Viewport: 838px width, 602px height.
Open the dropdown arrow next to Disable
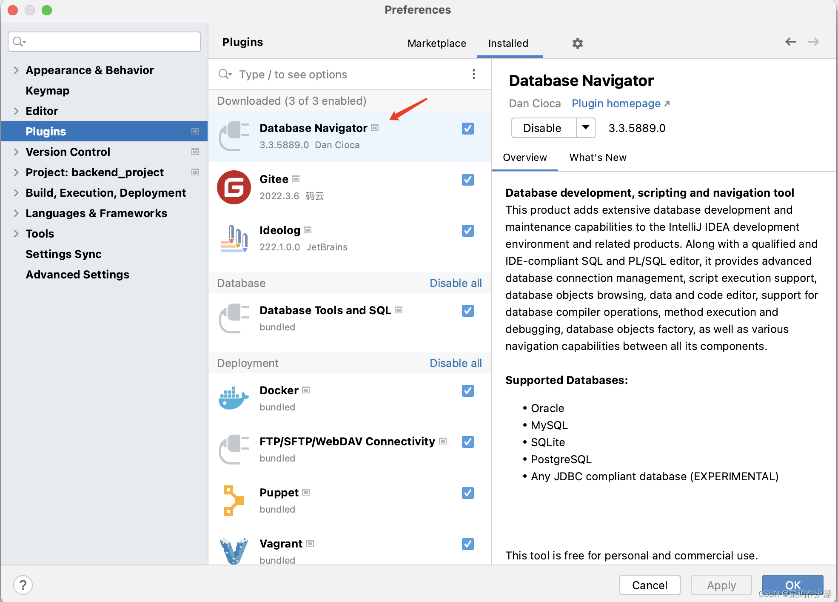click(x=586, y=128)
